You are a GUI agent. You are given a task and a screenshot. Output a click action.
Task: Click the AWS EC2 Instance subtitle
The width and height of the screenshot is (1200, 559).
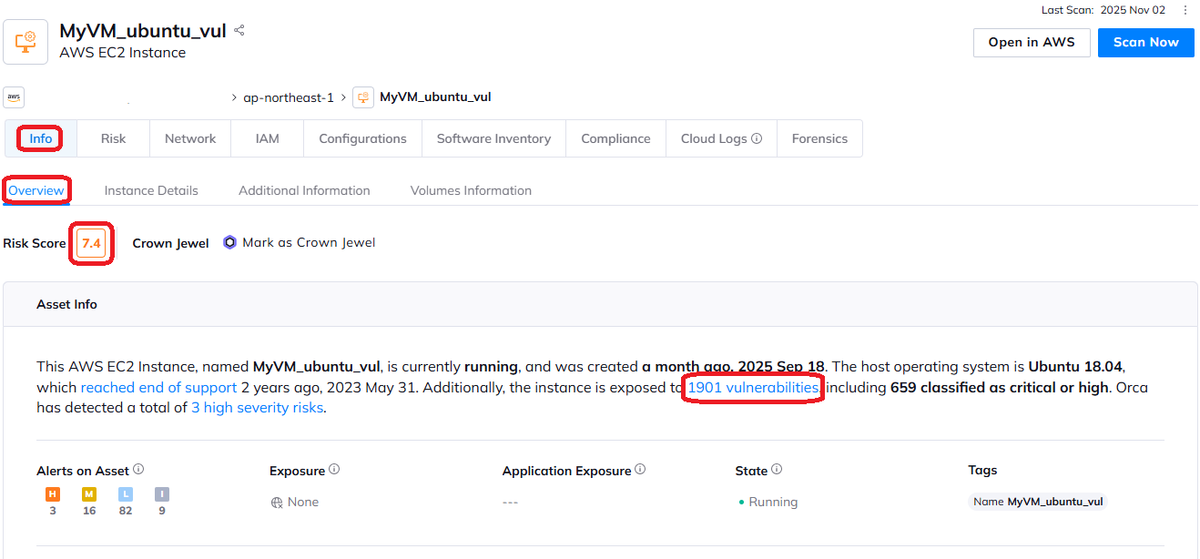click(123, 53)
